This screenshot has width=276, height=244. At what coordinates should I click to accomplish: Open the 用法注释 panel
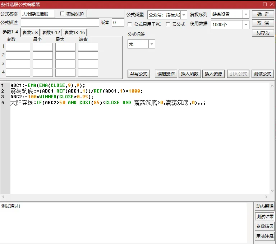point(264,236)
